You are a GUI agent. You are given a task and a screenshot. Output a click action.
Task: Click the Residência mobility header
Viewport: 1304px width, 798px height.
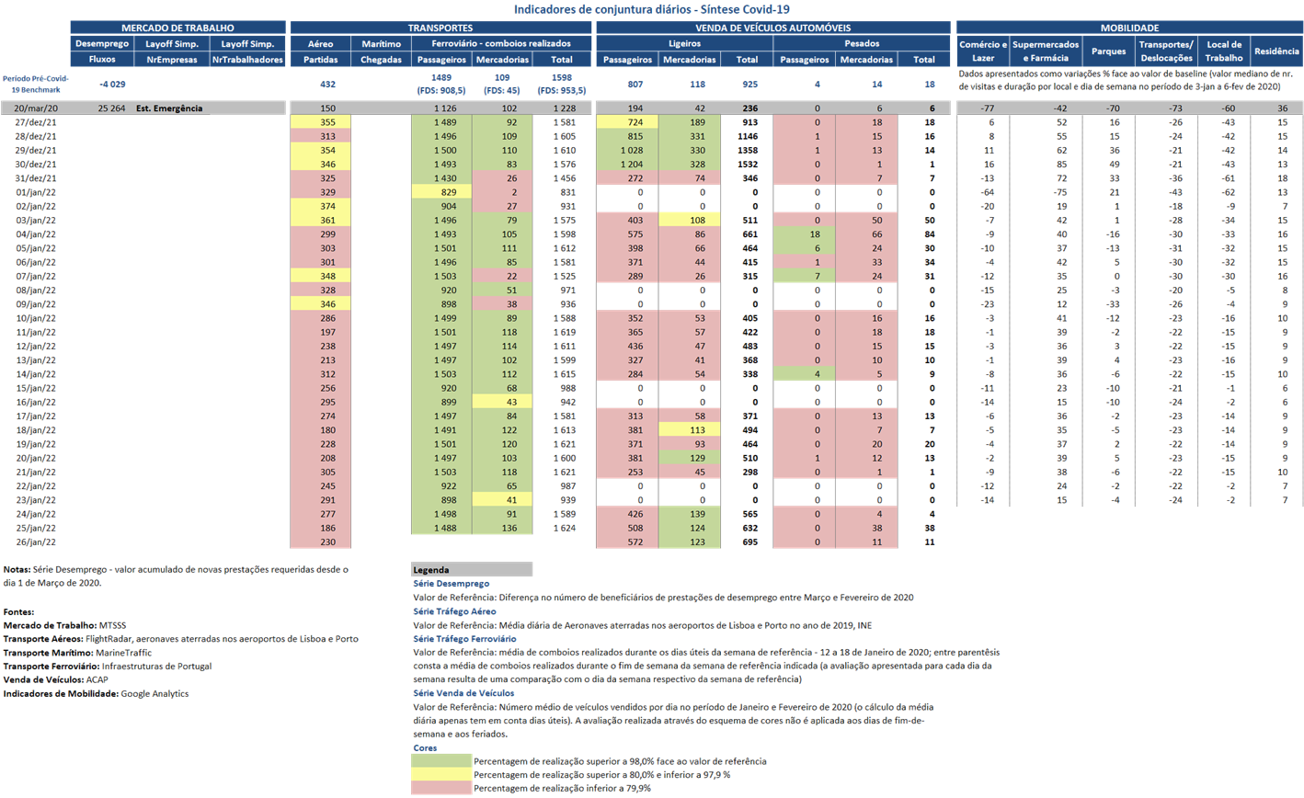(x=1277, y=51)
